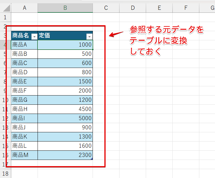Select price cell showing 1300

65,137
